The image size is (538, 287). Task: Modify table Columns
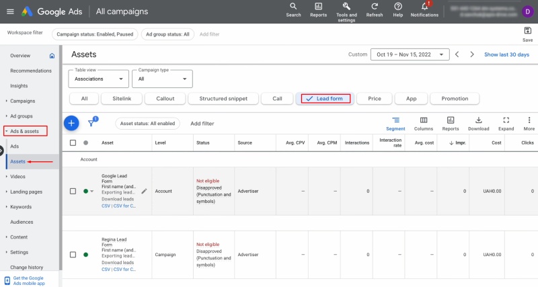coord(424,124)
